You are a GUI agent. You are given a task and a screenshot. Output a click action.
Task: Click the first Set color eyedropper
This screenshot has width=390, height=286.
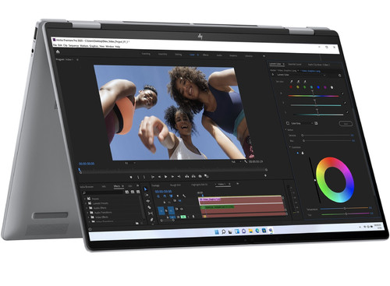click(291, 82)
